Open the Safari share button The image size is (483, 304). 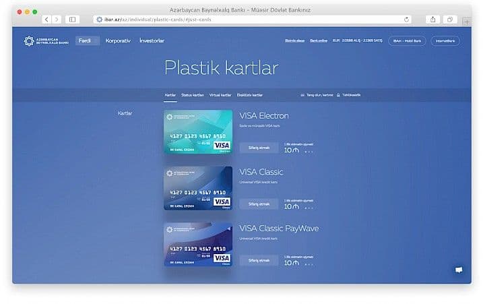click(x=432, y=20)
